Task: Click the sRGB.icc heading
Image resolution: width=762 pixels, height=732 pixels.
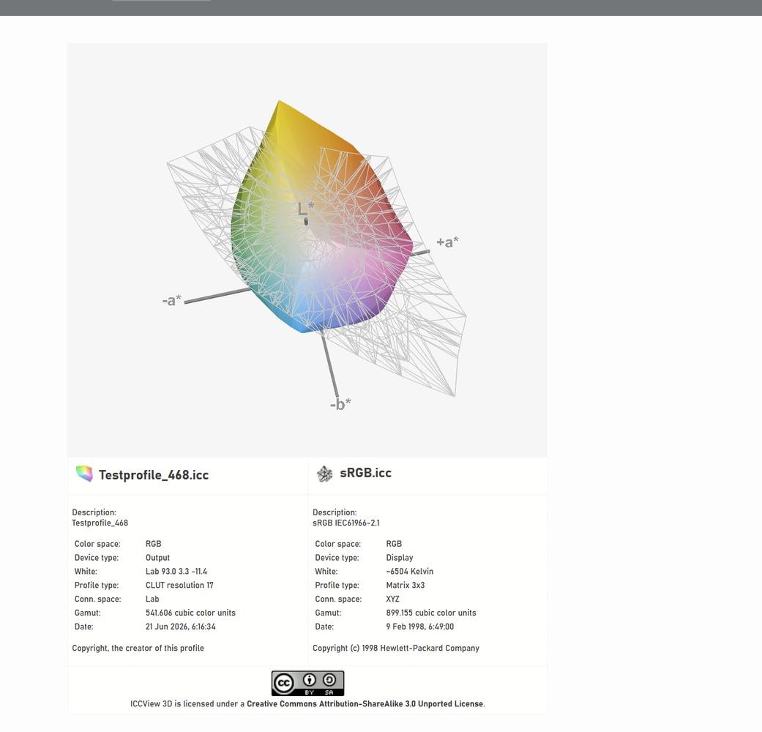Action: pyautogui.click(x=365, y=473)
